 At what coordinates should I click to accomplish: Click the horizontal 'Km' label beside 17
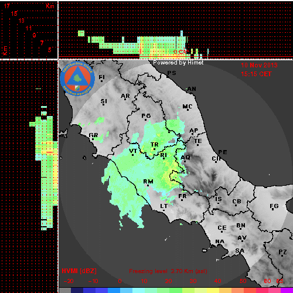[x=50, y=6]
